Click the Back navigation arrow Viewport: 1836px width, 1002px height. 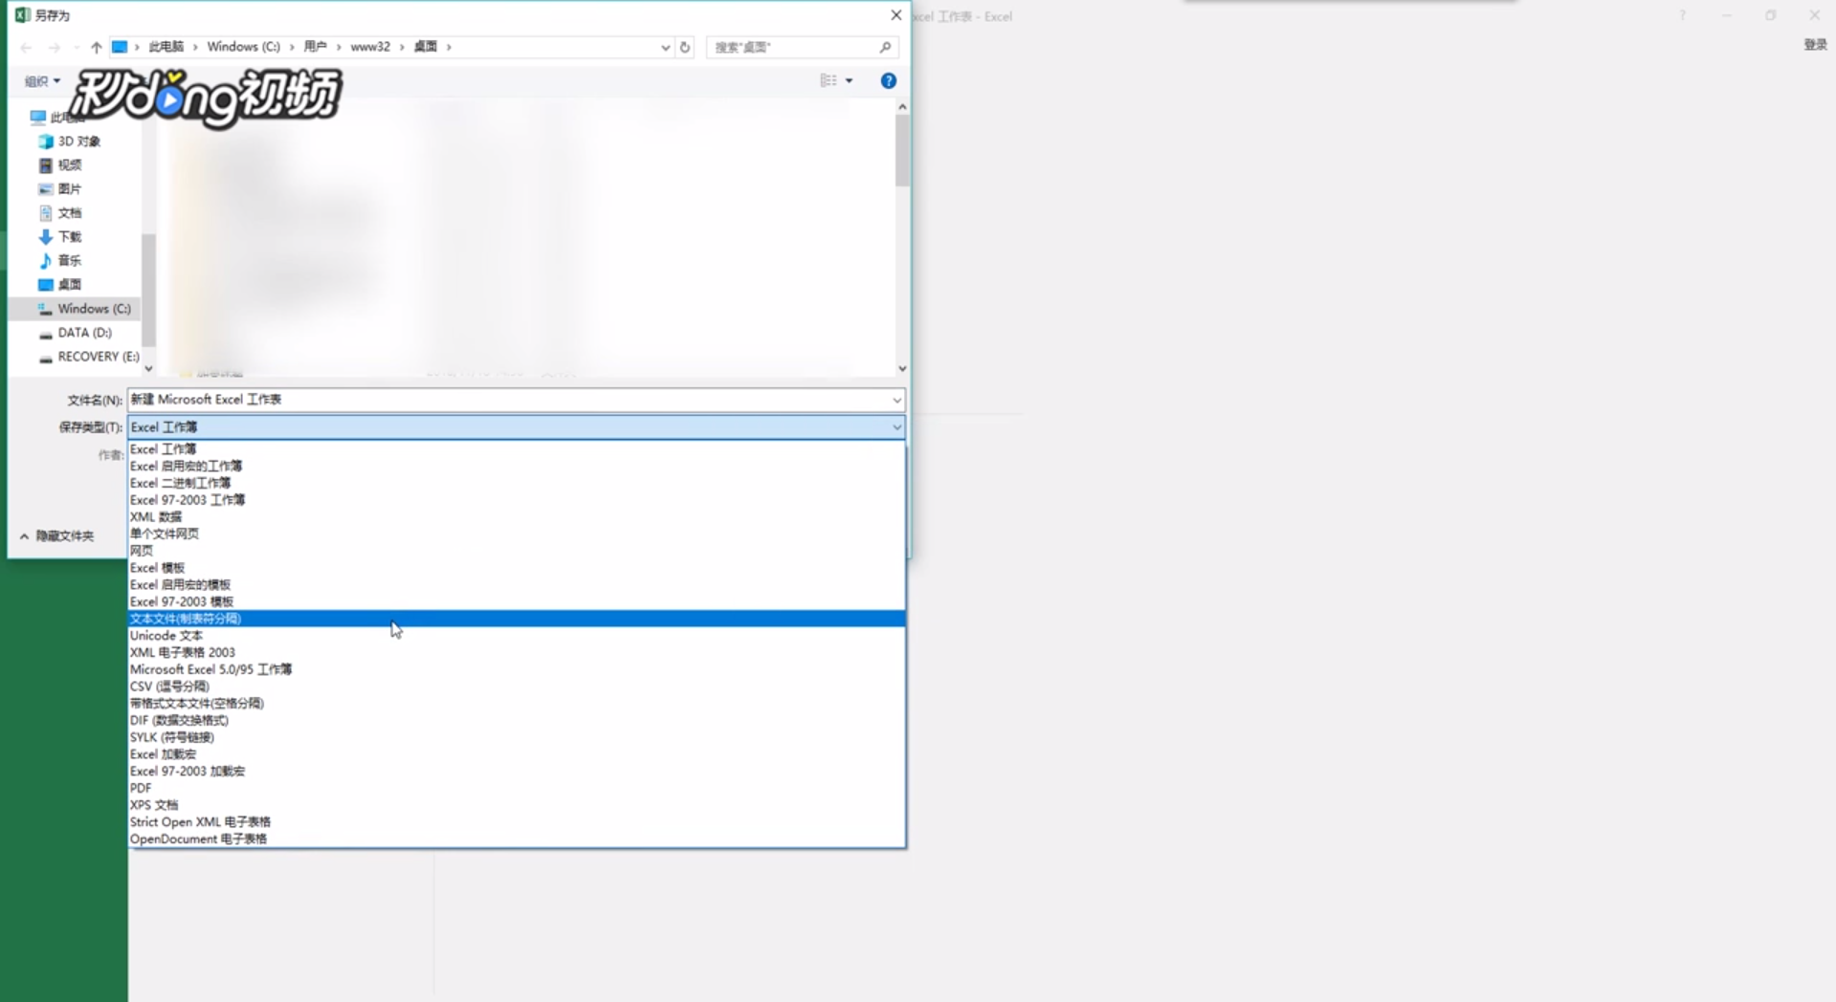[x=26, y=47]
